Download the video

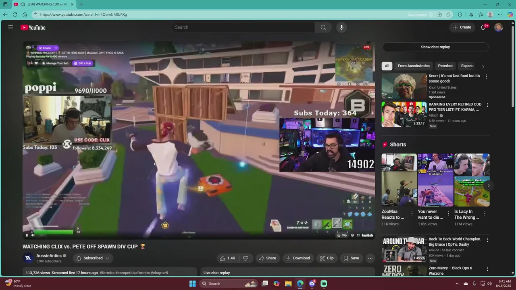(298, 258)
